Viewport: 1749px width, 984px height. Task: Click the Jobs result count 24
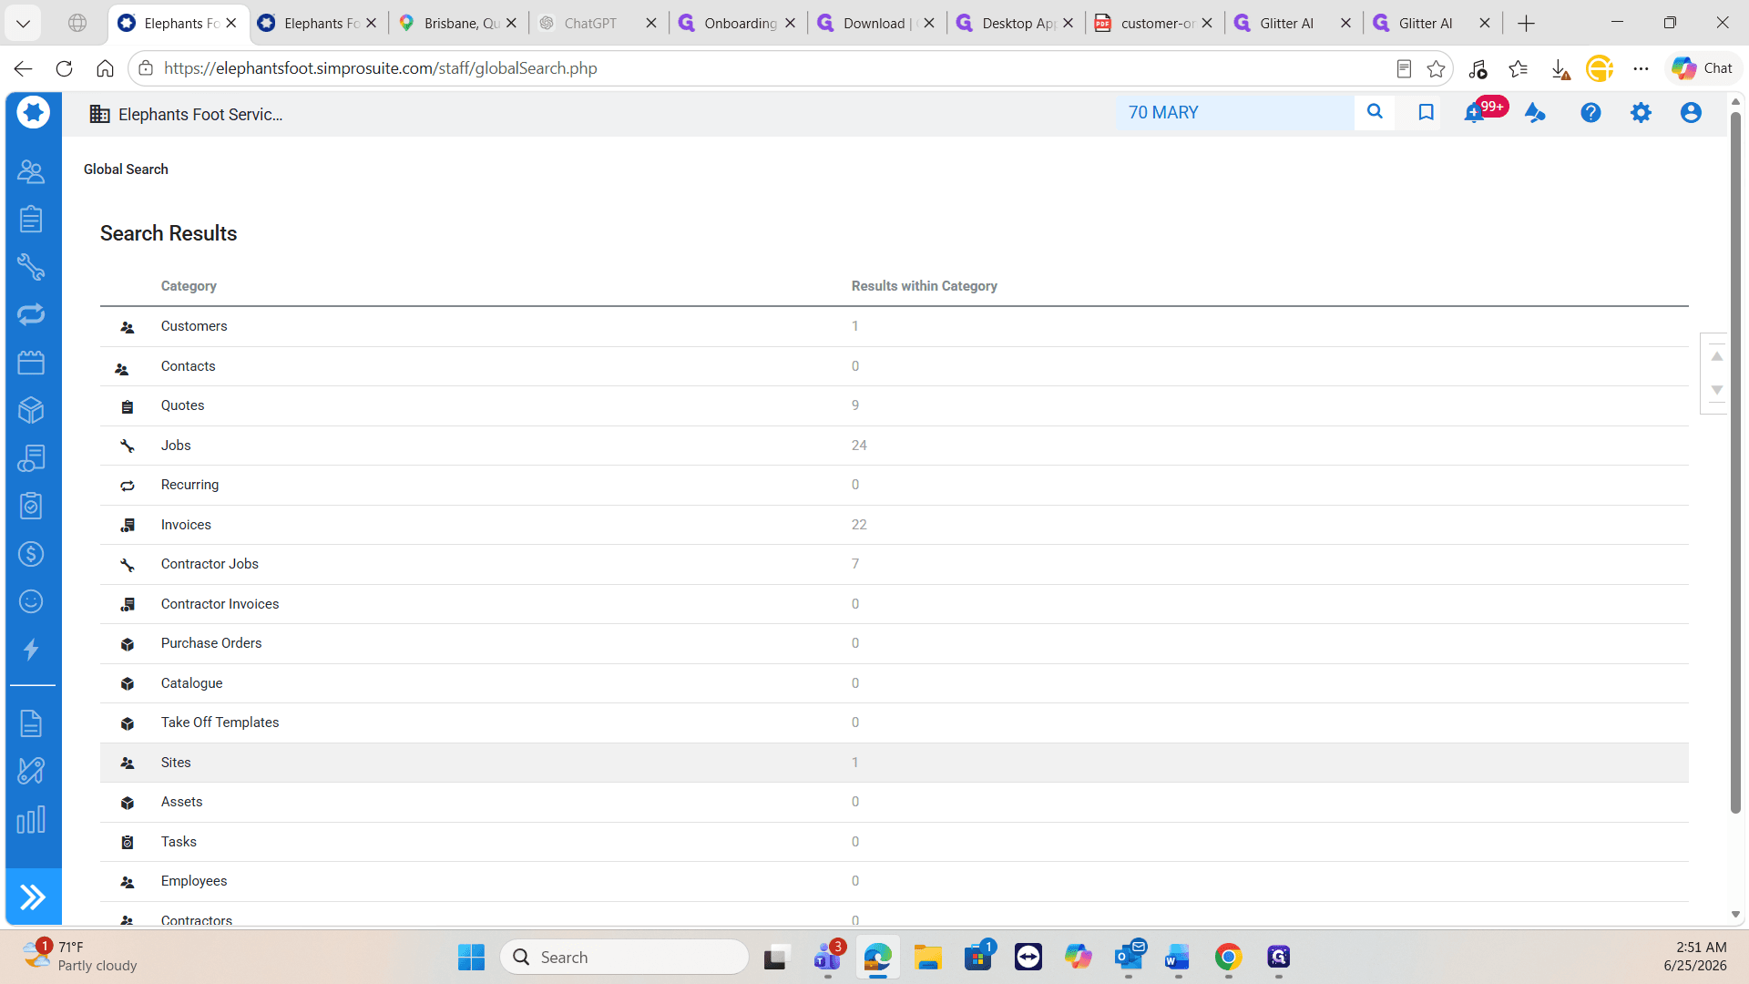click(859, 446)
